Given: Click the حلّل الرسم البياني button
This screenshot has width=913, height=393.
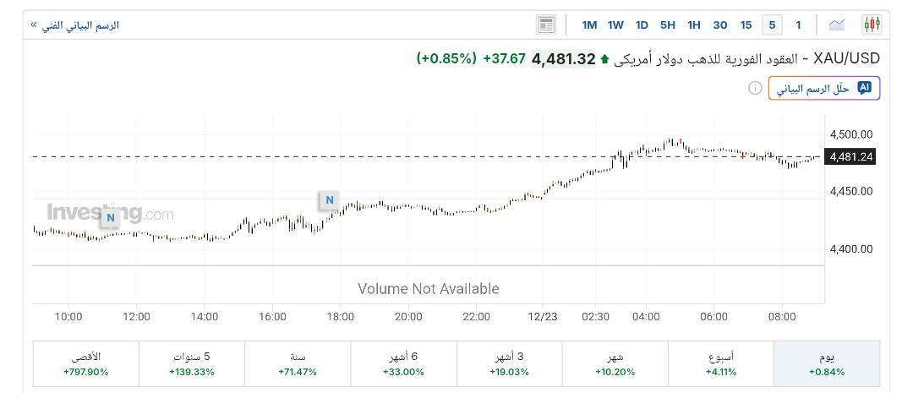Looking at the screenshot, I should pyautogui.click(x=824, y=88).
